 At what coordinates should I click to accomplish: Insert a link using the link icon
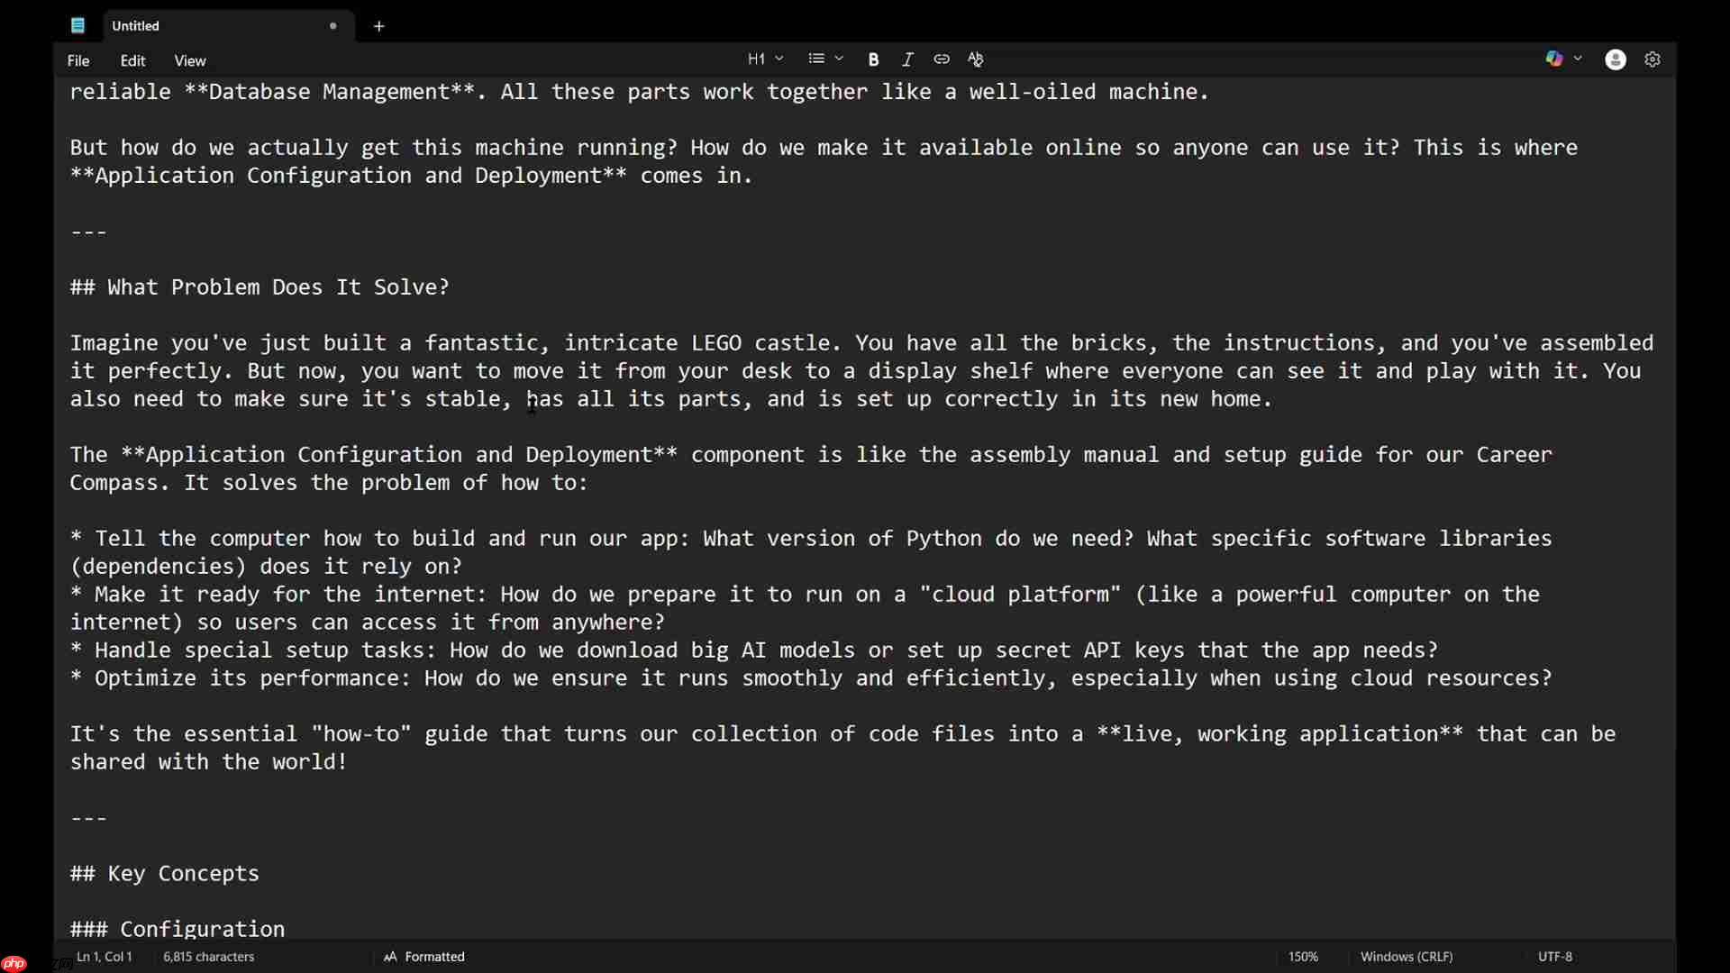pos(942,59)
